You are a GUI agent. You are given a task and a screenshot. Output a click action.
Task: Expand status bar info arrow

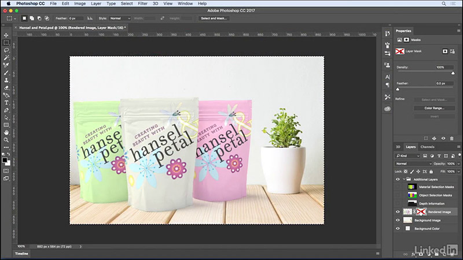80,247
